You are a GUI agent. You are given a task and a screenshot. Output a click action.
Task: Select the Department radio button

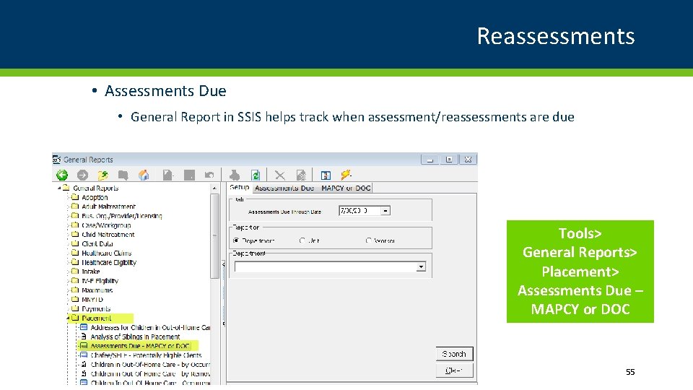(x=236, y=240)
